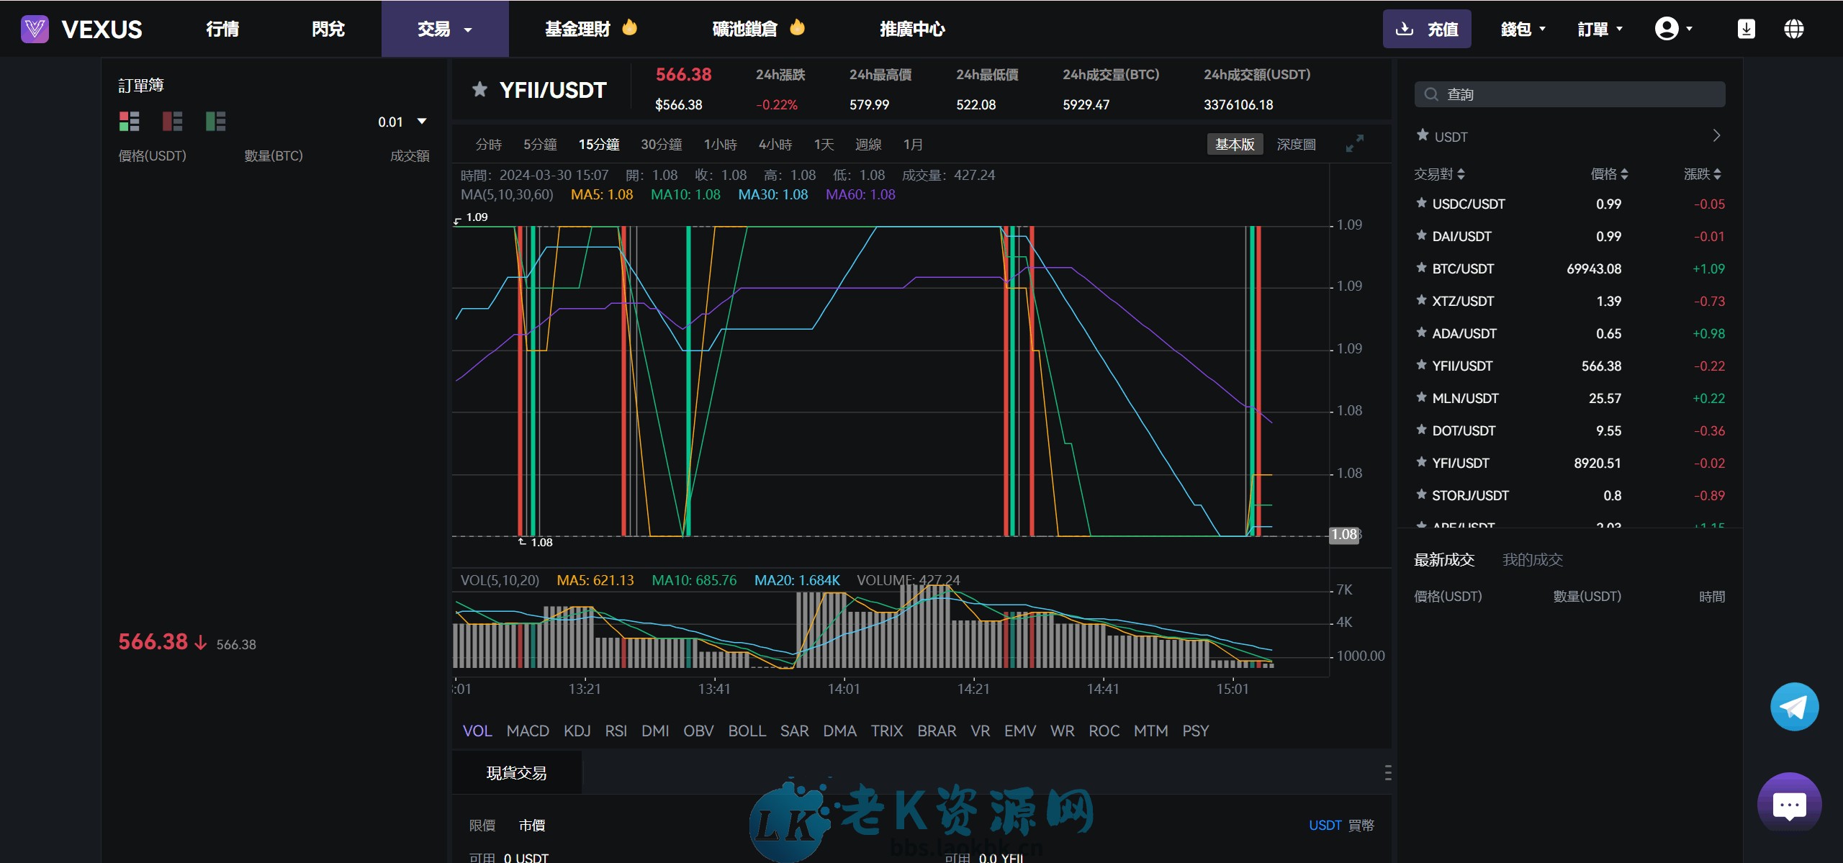Favorite the BTC/USDT pair star
The image size is (1843, 863).
(1422, 268)
